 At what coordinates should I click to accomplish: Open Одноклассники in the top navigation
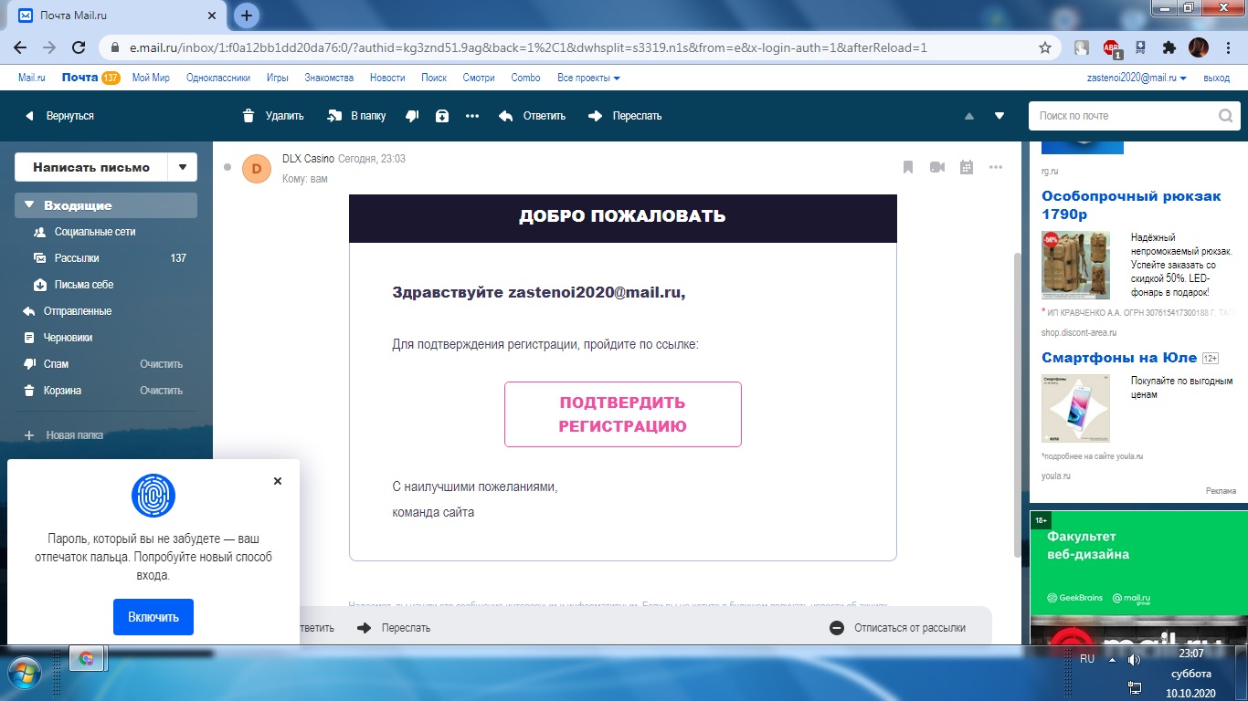[217, 78]
